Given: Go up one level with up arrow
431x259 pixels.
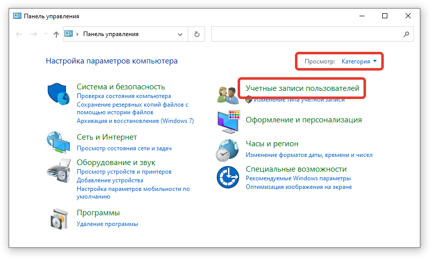Looking at the screenshot, I should [x=56, y=34].
